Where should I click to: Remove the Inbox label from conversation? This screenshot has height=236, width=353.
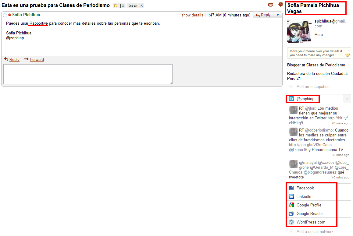tap(142, 5)
